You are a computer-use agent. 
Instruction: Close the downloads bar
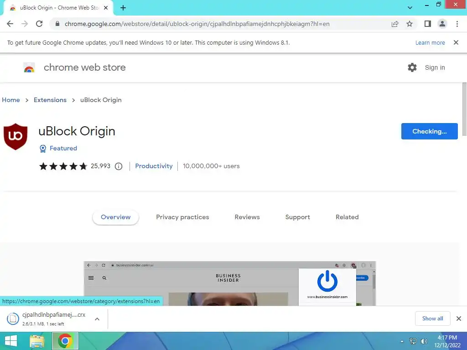(459, 319)
